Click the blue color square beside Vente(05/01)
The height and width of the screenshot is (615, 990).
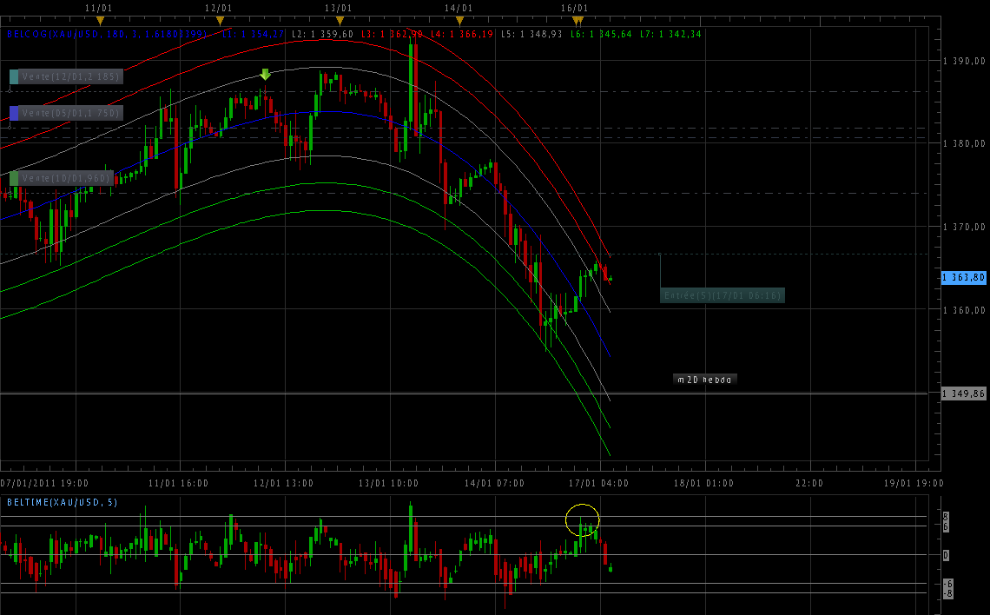[14, 113]
